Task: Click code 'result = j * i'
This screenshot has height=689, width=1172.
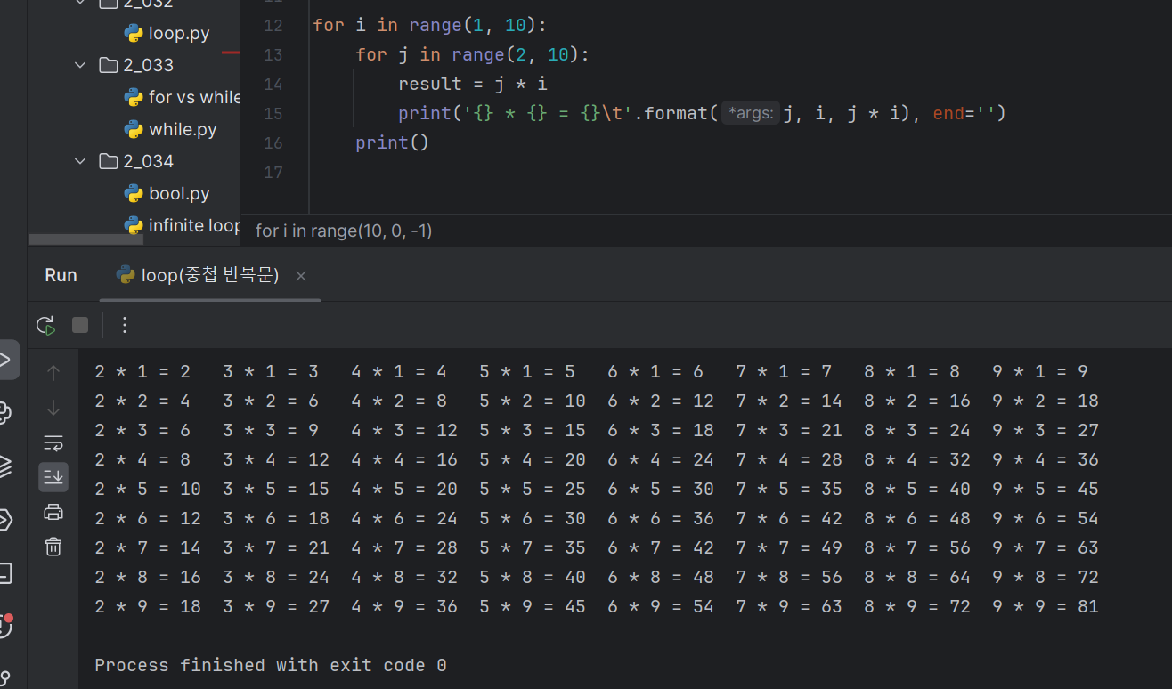Action: 473,84
